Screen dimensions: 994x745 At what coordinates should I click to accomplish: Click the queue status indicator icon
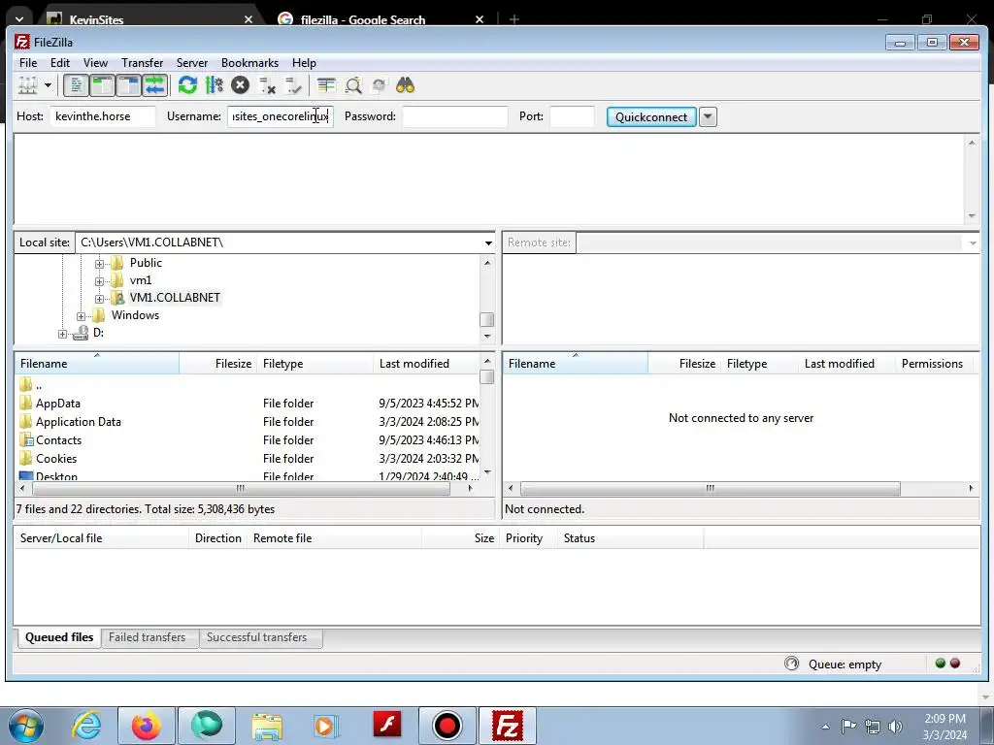[792, 664]
